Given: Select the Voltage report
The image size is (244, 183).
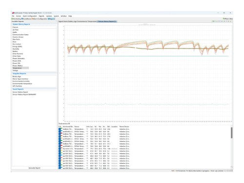Looking at the screenshot, I should pyautogui.click(x=15, y=70).
